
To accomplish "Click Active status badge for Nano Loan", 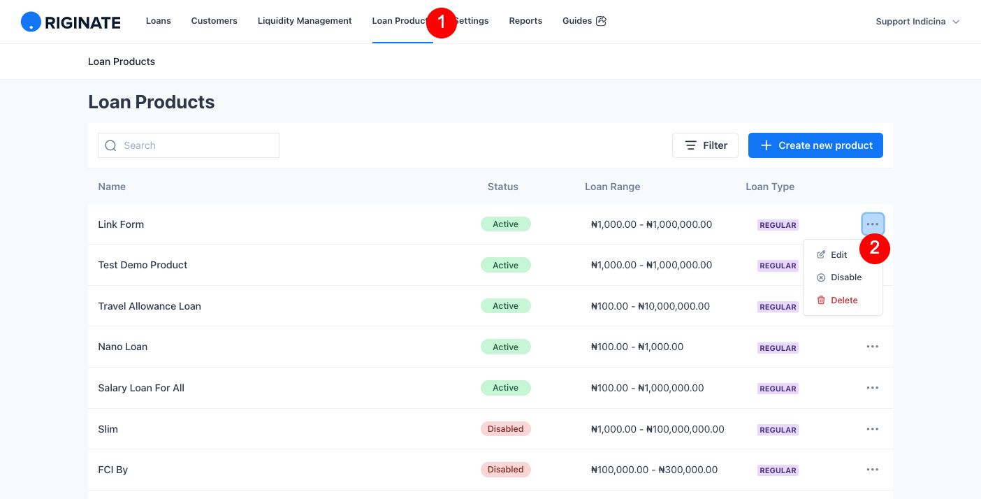I will click(x=506, y=347).
